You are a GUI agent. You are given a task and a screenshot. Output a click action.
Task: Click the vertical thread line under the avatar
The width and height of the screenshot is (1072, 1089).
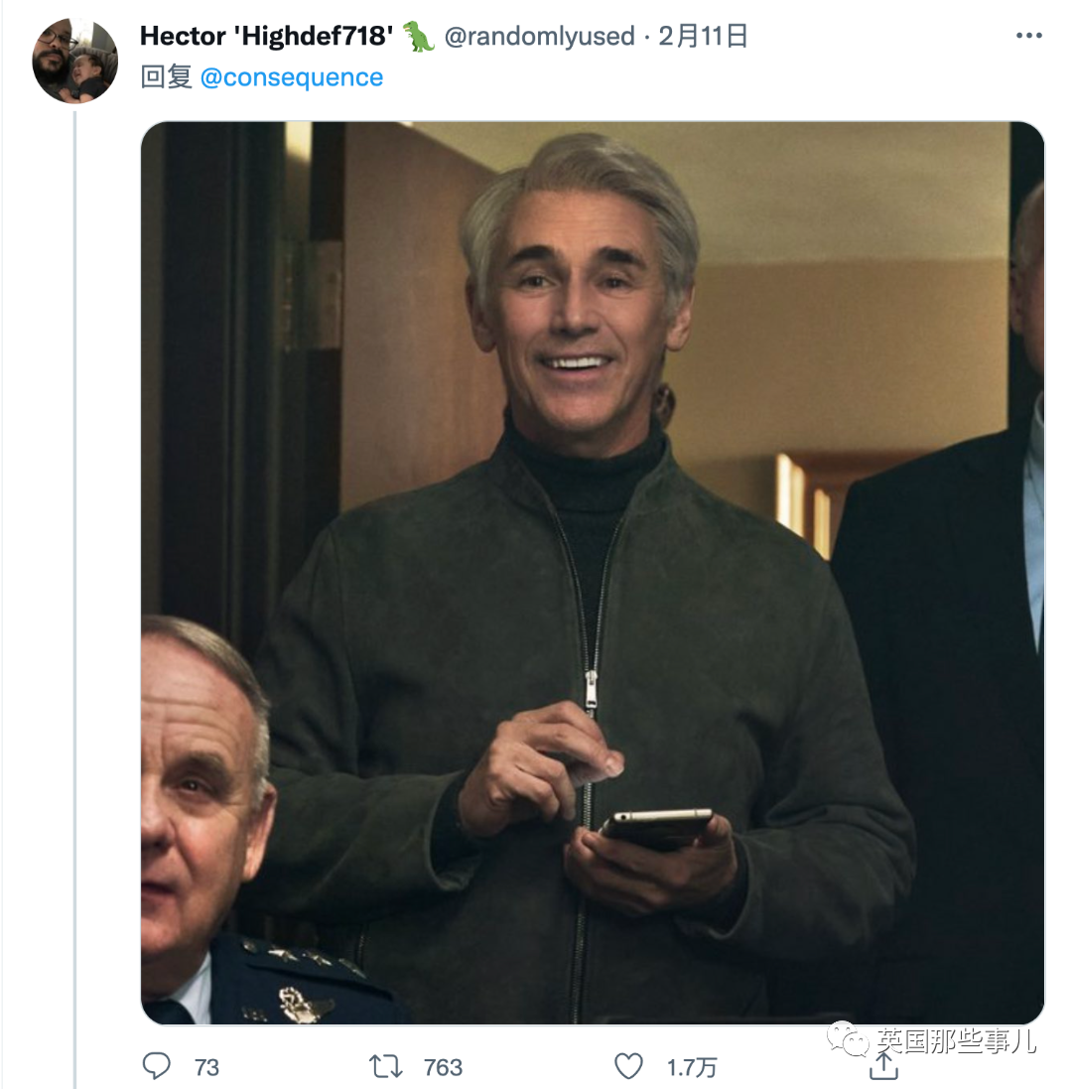[75, 596]
